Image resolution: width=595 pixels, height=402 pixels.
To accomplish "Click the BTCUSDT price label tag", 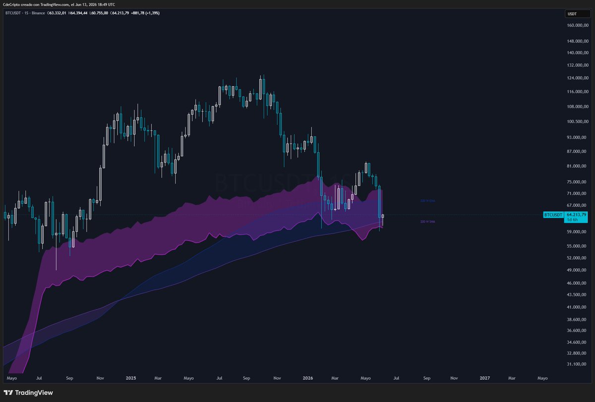I will (x=554, y=215).
